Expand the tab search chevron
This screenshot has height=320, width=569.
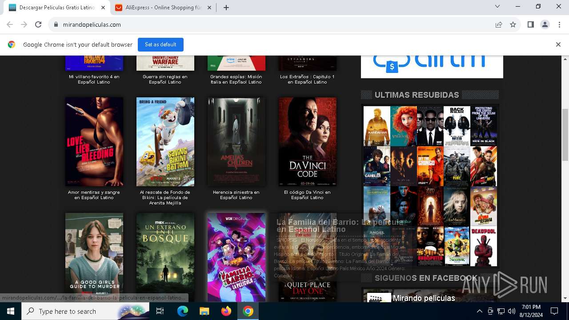point(497,7)
